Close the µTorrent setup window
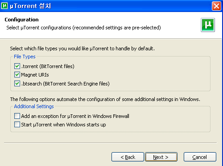The image size is (223, 166). 216,6
